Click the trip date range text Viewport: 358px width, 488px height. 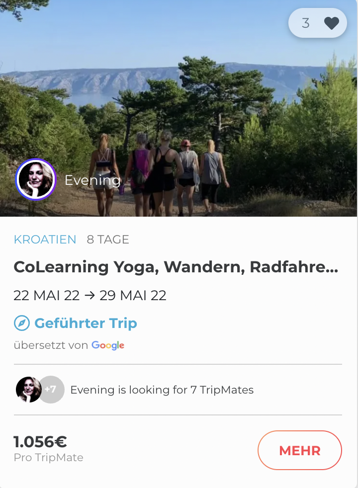coord(90,295)
